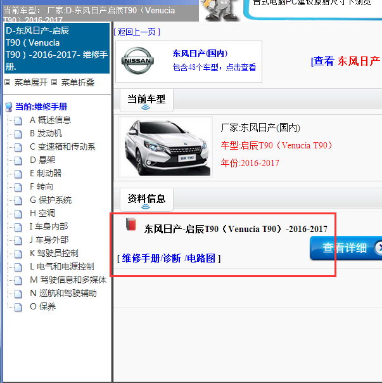Screen dimensions: 382x383
Task: Select tree item H 空调
Action: tap(42, 213)
